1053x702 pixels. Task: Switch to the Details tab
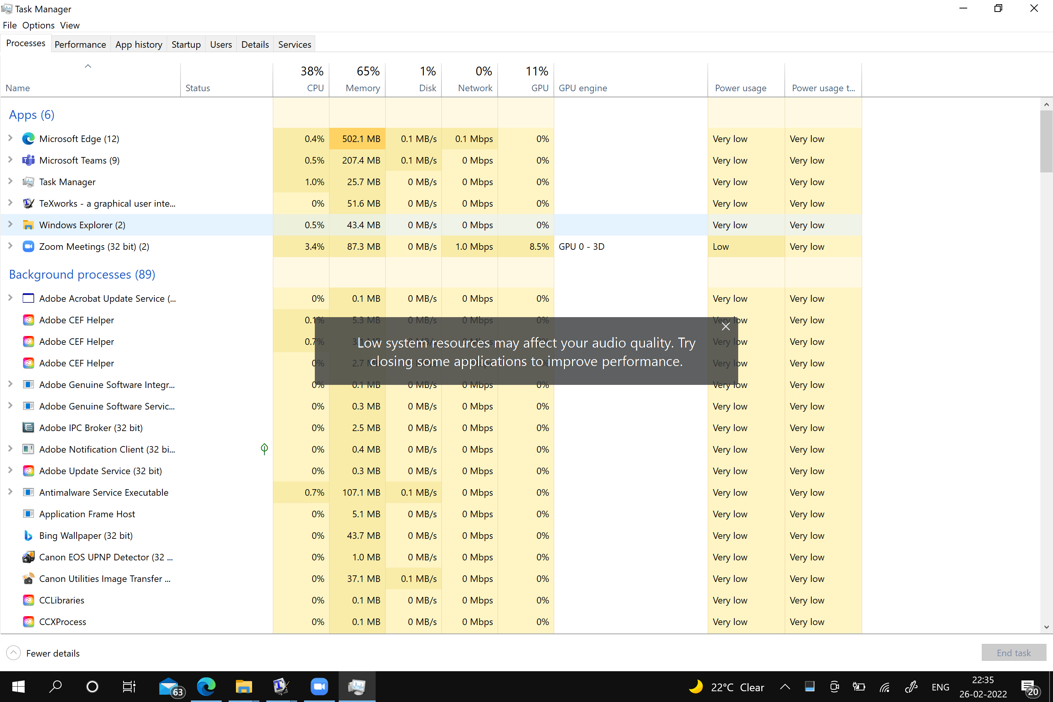coord(255,44)
